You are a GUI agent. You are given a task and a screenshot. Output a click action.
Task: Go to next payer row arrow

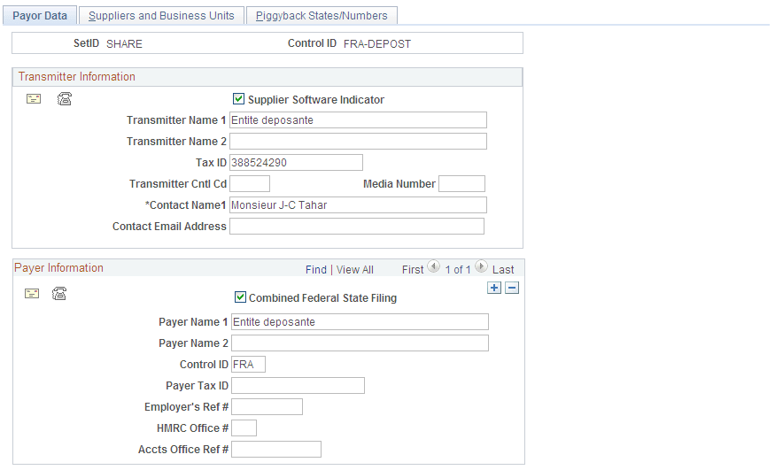pos(481,266)
